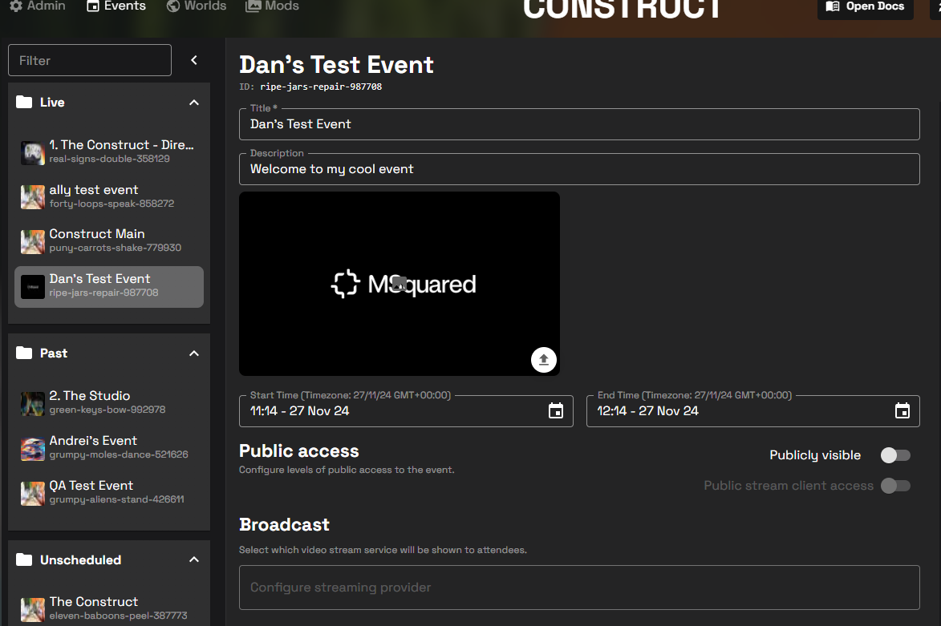941x626 pixels.
Task: Click the Live folder icon
Action: (x=25, y=103)
